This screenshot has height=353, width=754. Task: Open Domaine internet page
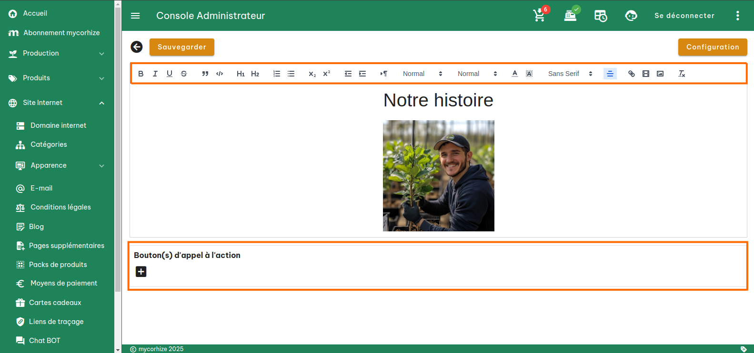tap(57, 125)
